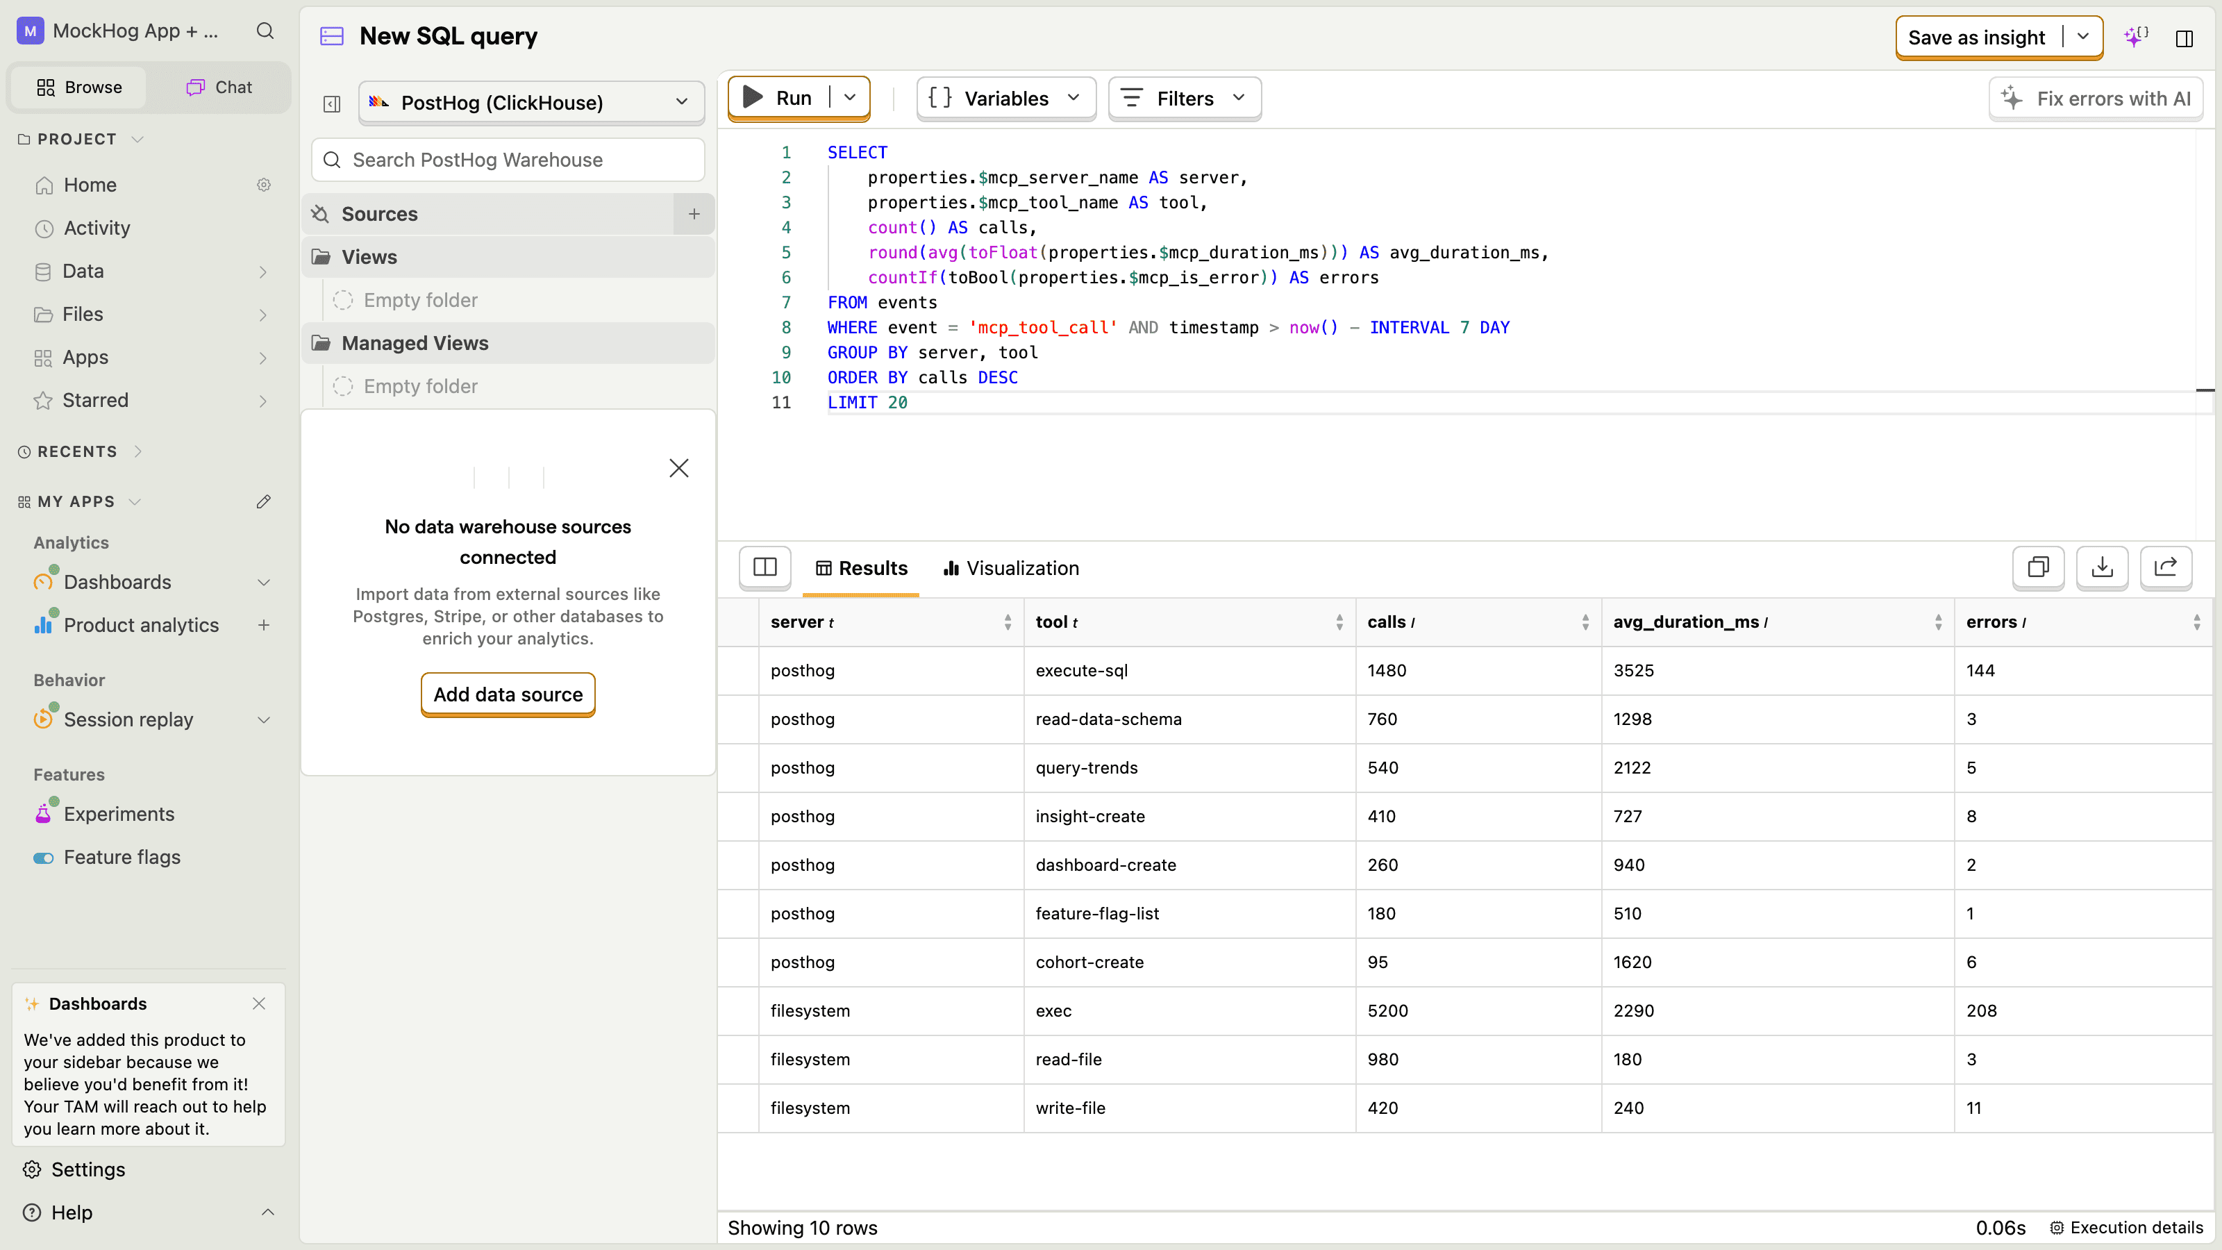
Task: Click Save as insight button
Action: 1976,37
